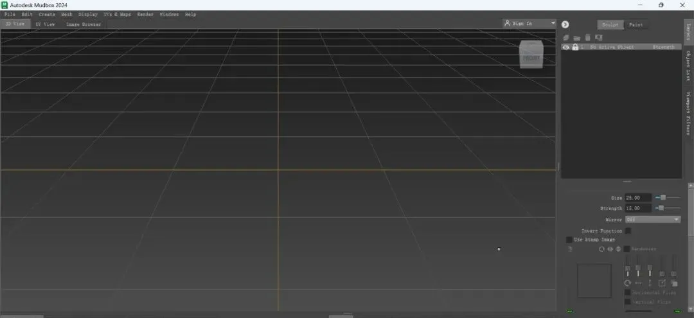Click the user icon beside Sign In
Screen dimensions: 694x318
click(x=508, y=23)
